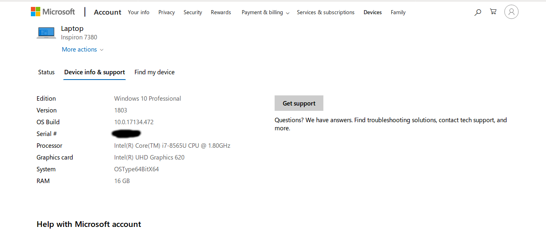Open the Devices menu item
This screenshot has height=233, width=546.
point(373,13)
